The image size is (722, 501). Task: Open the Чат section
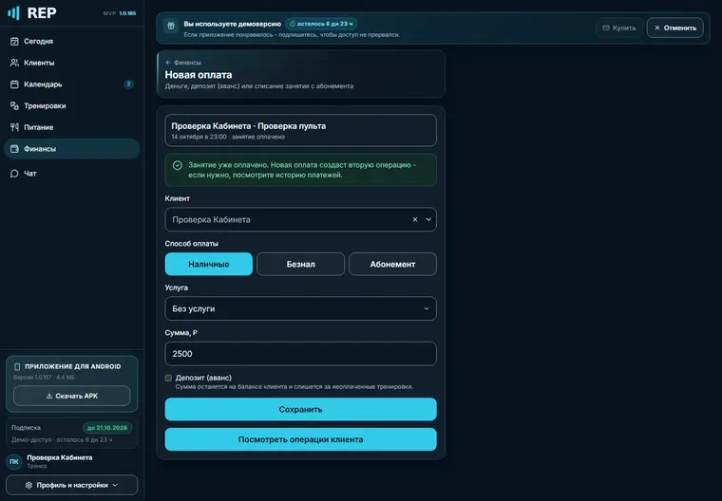(72, 174)
